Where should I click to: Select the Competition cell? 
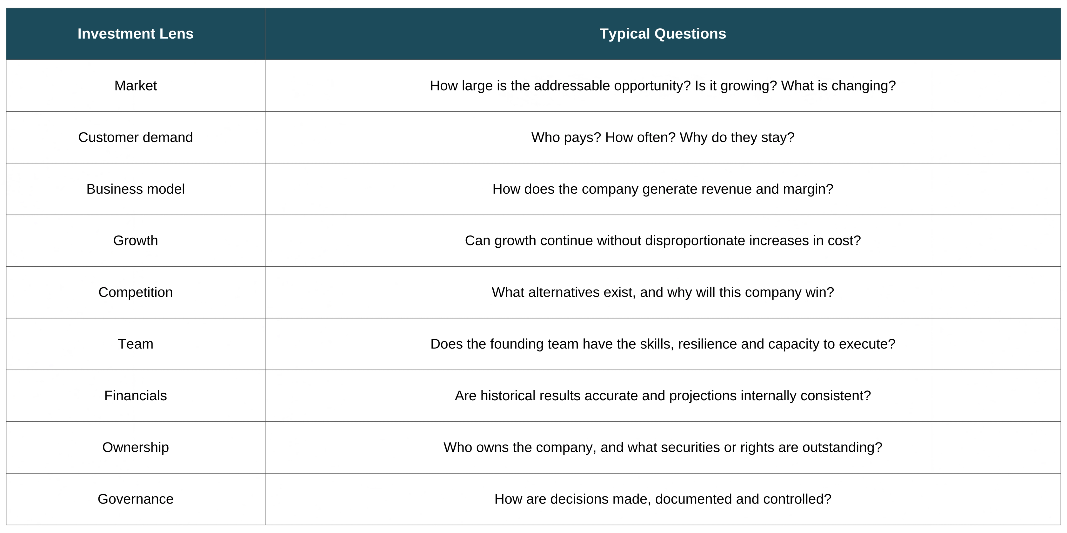tap(135, 293)
